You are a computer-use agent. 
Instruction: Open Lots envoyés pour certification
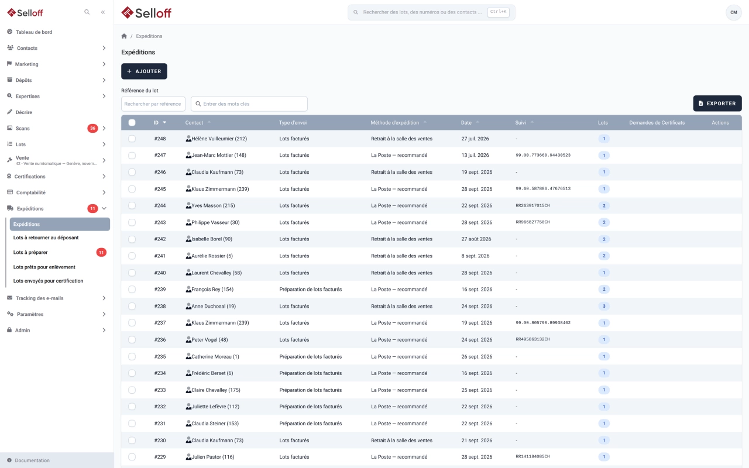click(x=60, y=281)
